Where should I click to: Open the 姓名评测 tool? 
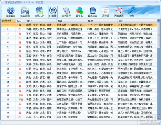coord(25,12)
